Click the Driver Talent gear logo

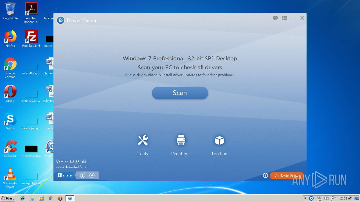[60, 20]
